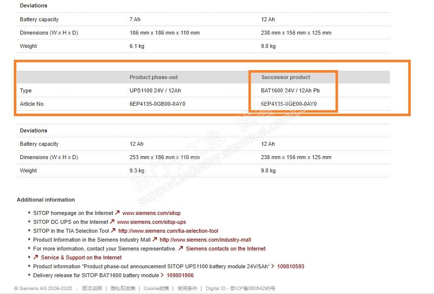Open document ID 109801906 link
434x294 pixels.
(x=180, y=275)
